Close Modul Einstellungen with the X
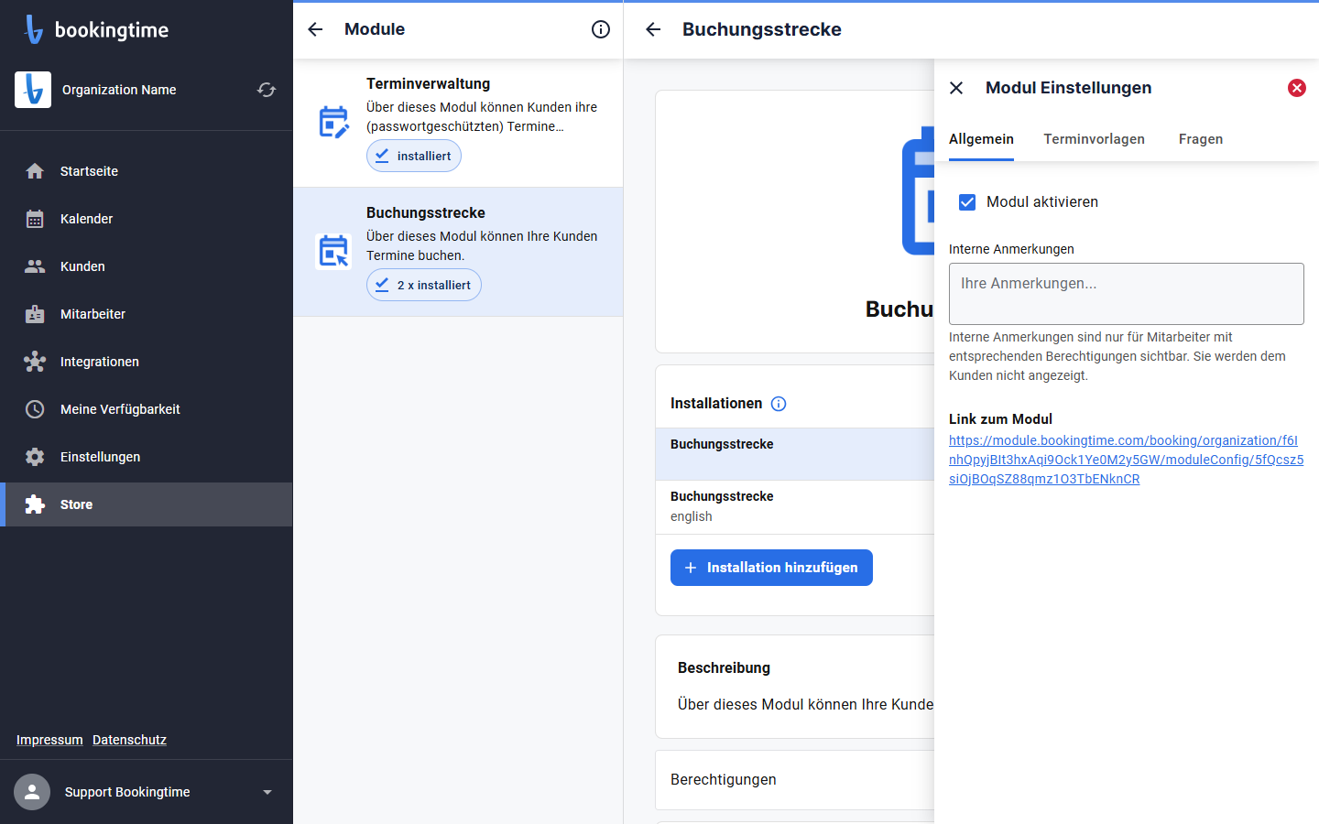Screen dimensions: 1319x824 point(956,88)
